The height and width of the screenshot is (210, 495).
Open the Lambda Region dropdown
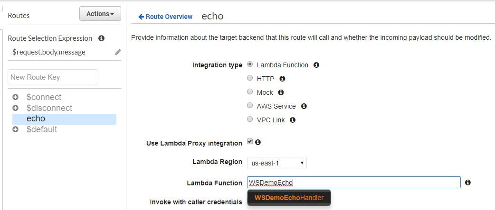276,163
